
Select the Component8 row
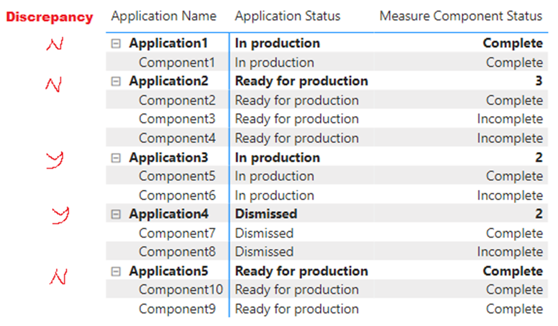tap(327, 251)
